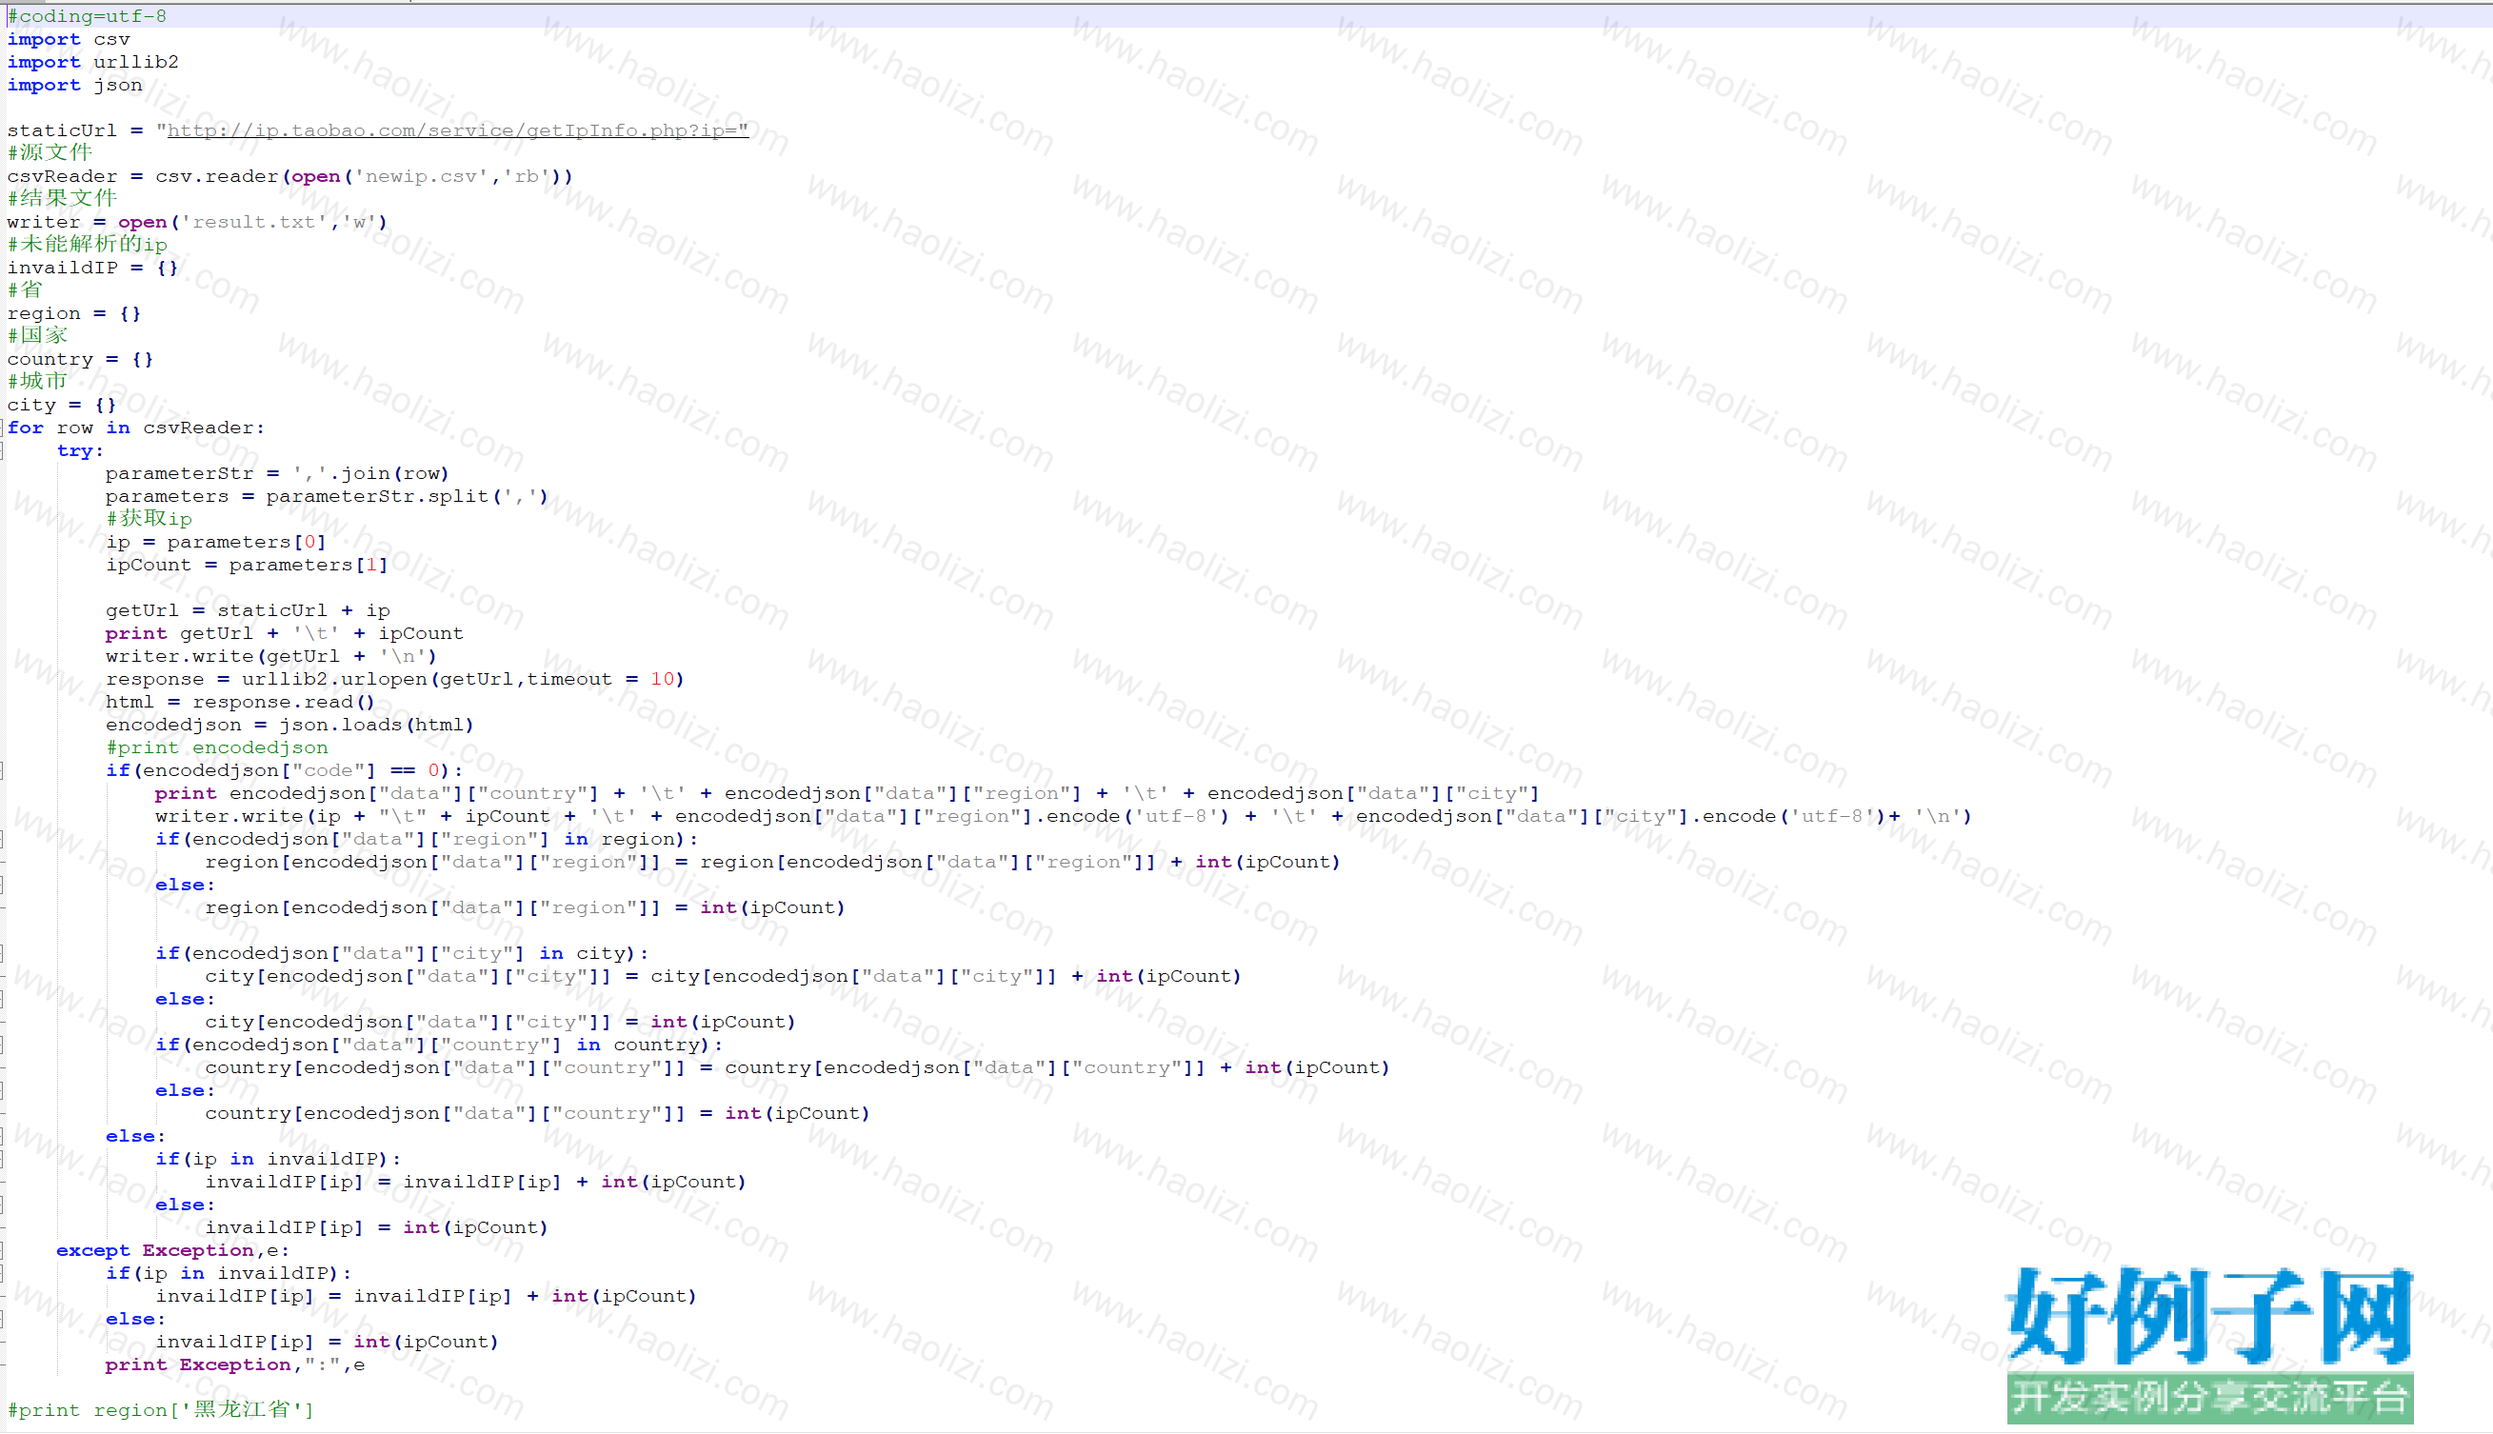Click the 'except Exception,e:' line
The width and height of the screenshot is (2493, 1434).
tap(173, 1250)
